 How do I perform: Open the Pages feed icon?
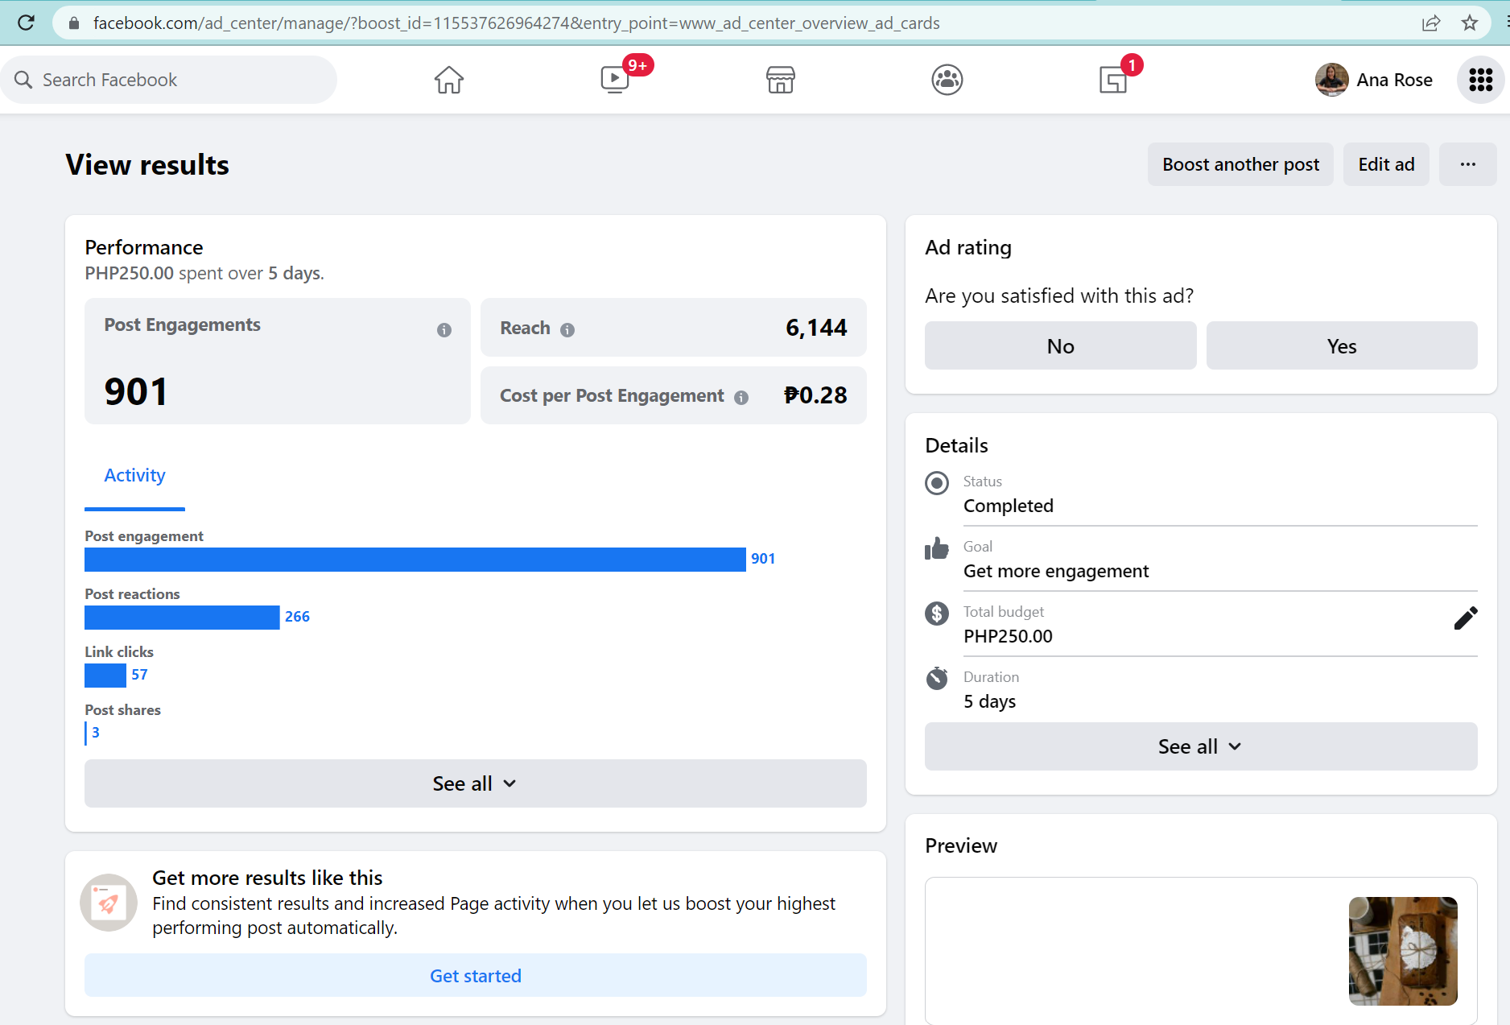pos(1113,80)
